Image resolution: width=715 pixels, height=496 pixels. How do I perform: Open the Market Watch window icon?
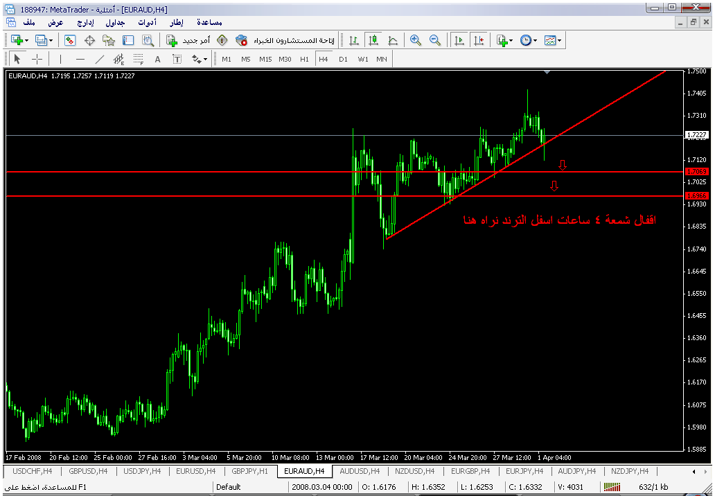click(70, 40)
